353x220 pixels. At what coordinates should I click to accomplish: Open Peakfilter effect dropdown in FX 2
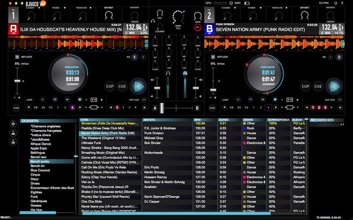[x=286, y=8]
